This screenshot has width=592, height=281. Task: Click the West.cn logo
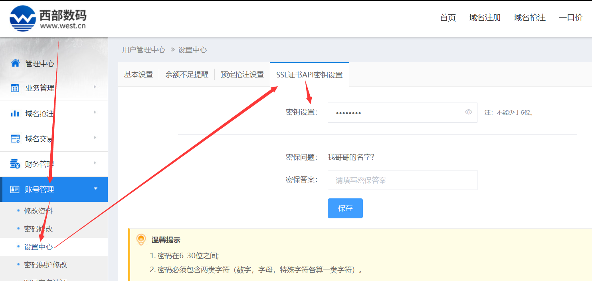pos(48,18)
